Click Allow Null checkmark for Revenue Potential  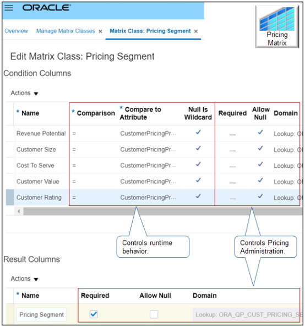(x=260, y=132)
